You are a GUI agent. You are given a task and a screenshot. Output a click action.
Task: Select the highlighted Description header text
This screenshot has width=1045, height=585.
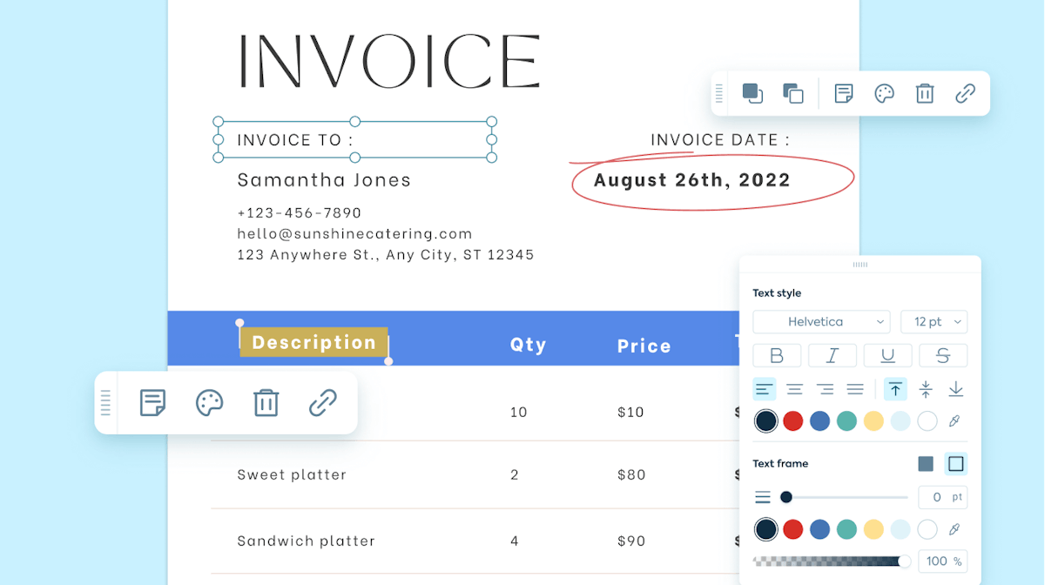[313, 342]
